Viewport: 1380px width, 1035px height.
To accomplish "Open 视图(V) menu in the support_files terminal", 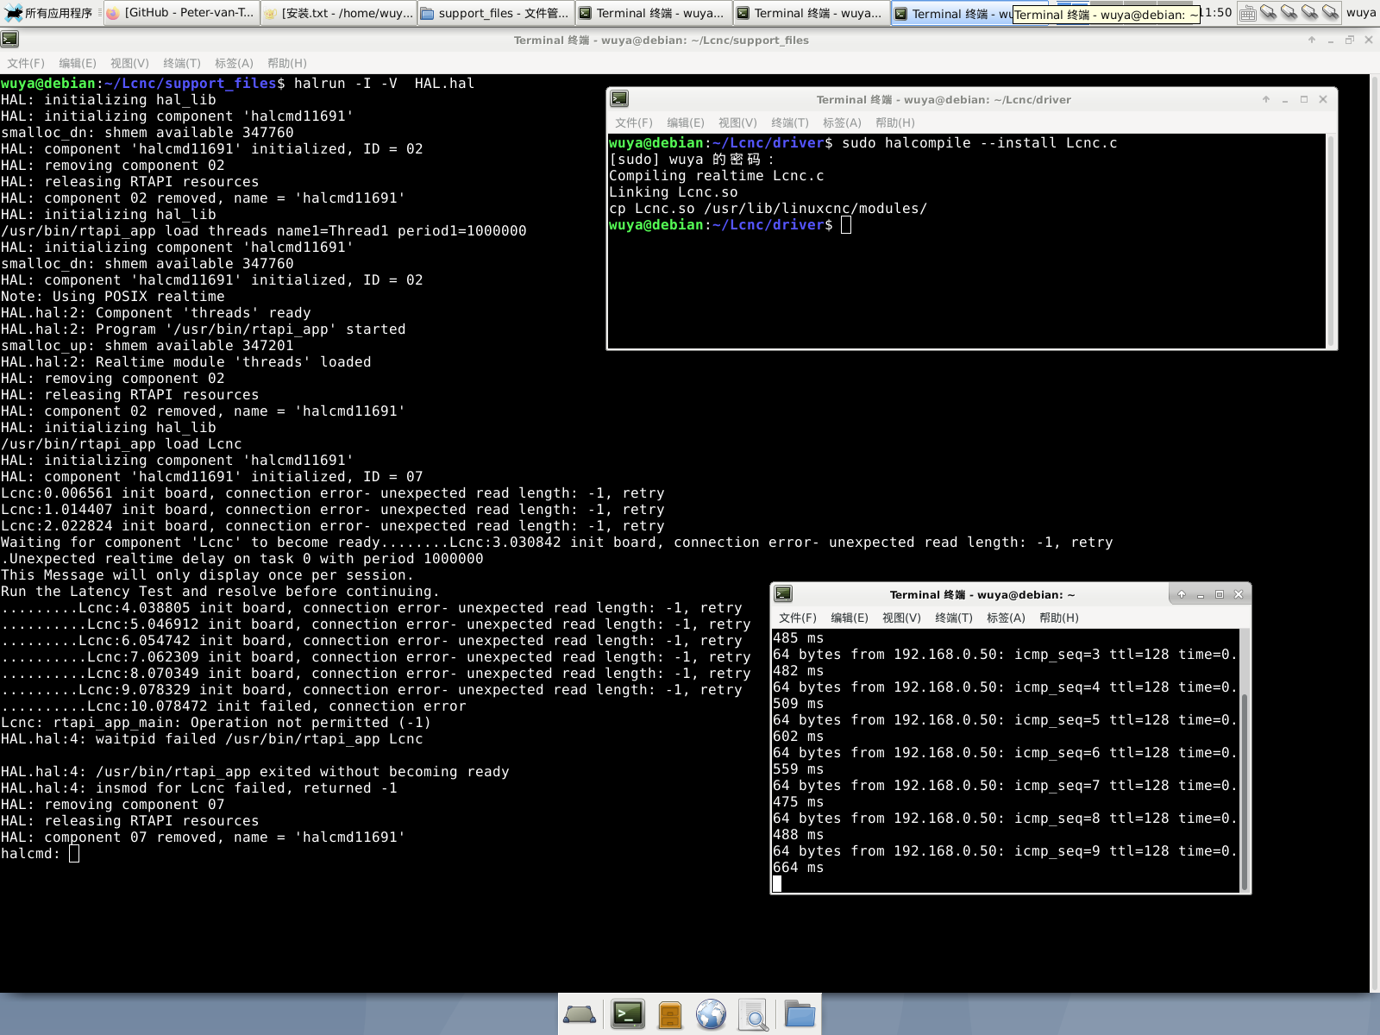I will coord(129,63).
